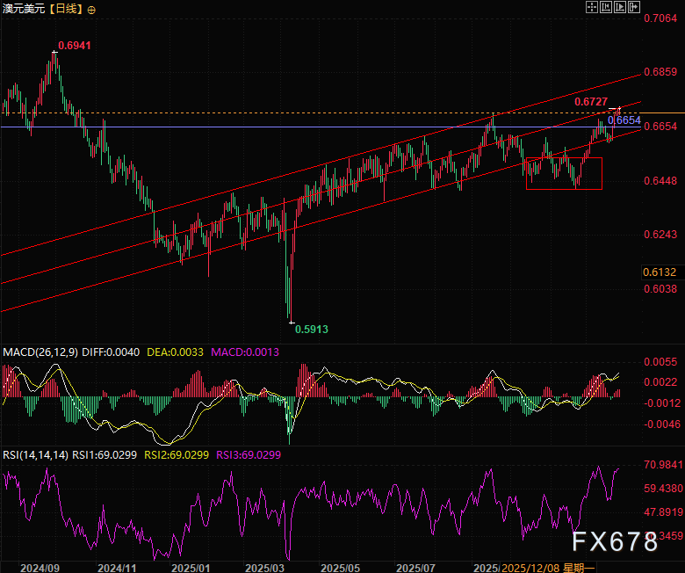Click the 0.6859 price axis value
This screenshot has height=573, width=685.
[660, 72]
